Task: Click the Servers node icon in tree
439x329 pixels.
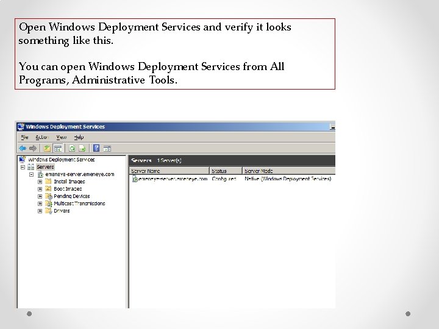Action: coord(31,167)
